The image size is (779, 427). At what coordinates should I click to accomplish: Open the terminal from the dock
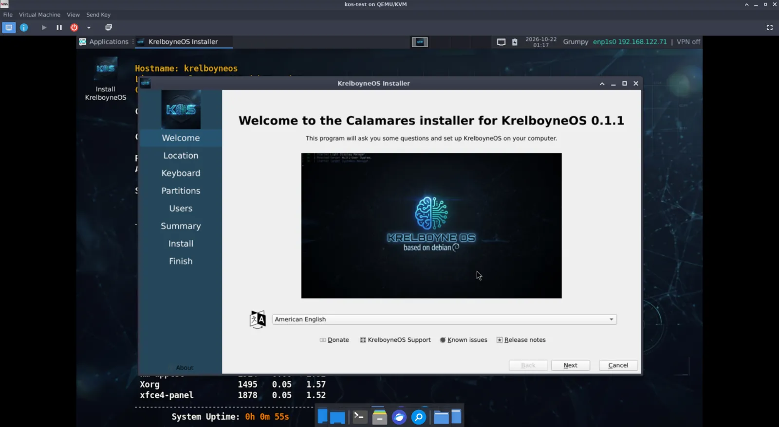(x=360, y=417)
